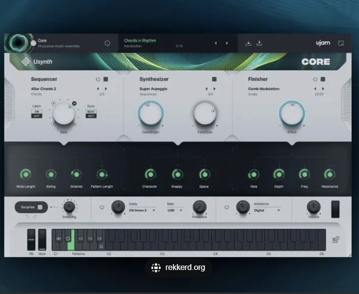Select previous Finisher effect arrow
The image size is (359, 294).
click(x=315, y=89)
